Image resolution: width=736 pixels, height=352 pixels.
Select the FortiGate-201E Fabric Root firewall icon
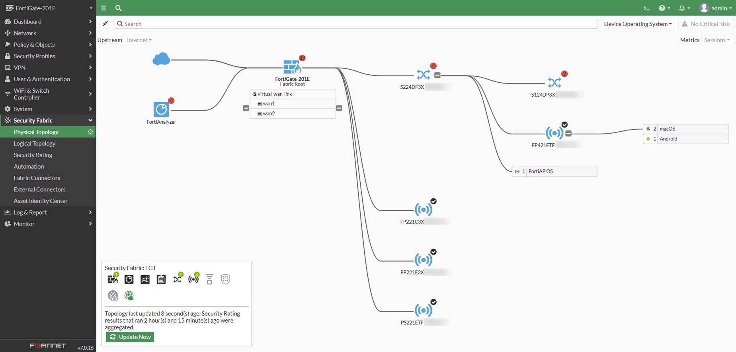(292, 67)
